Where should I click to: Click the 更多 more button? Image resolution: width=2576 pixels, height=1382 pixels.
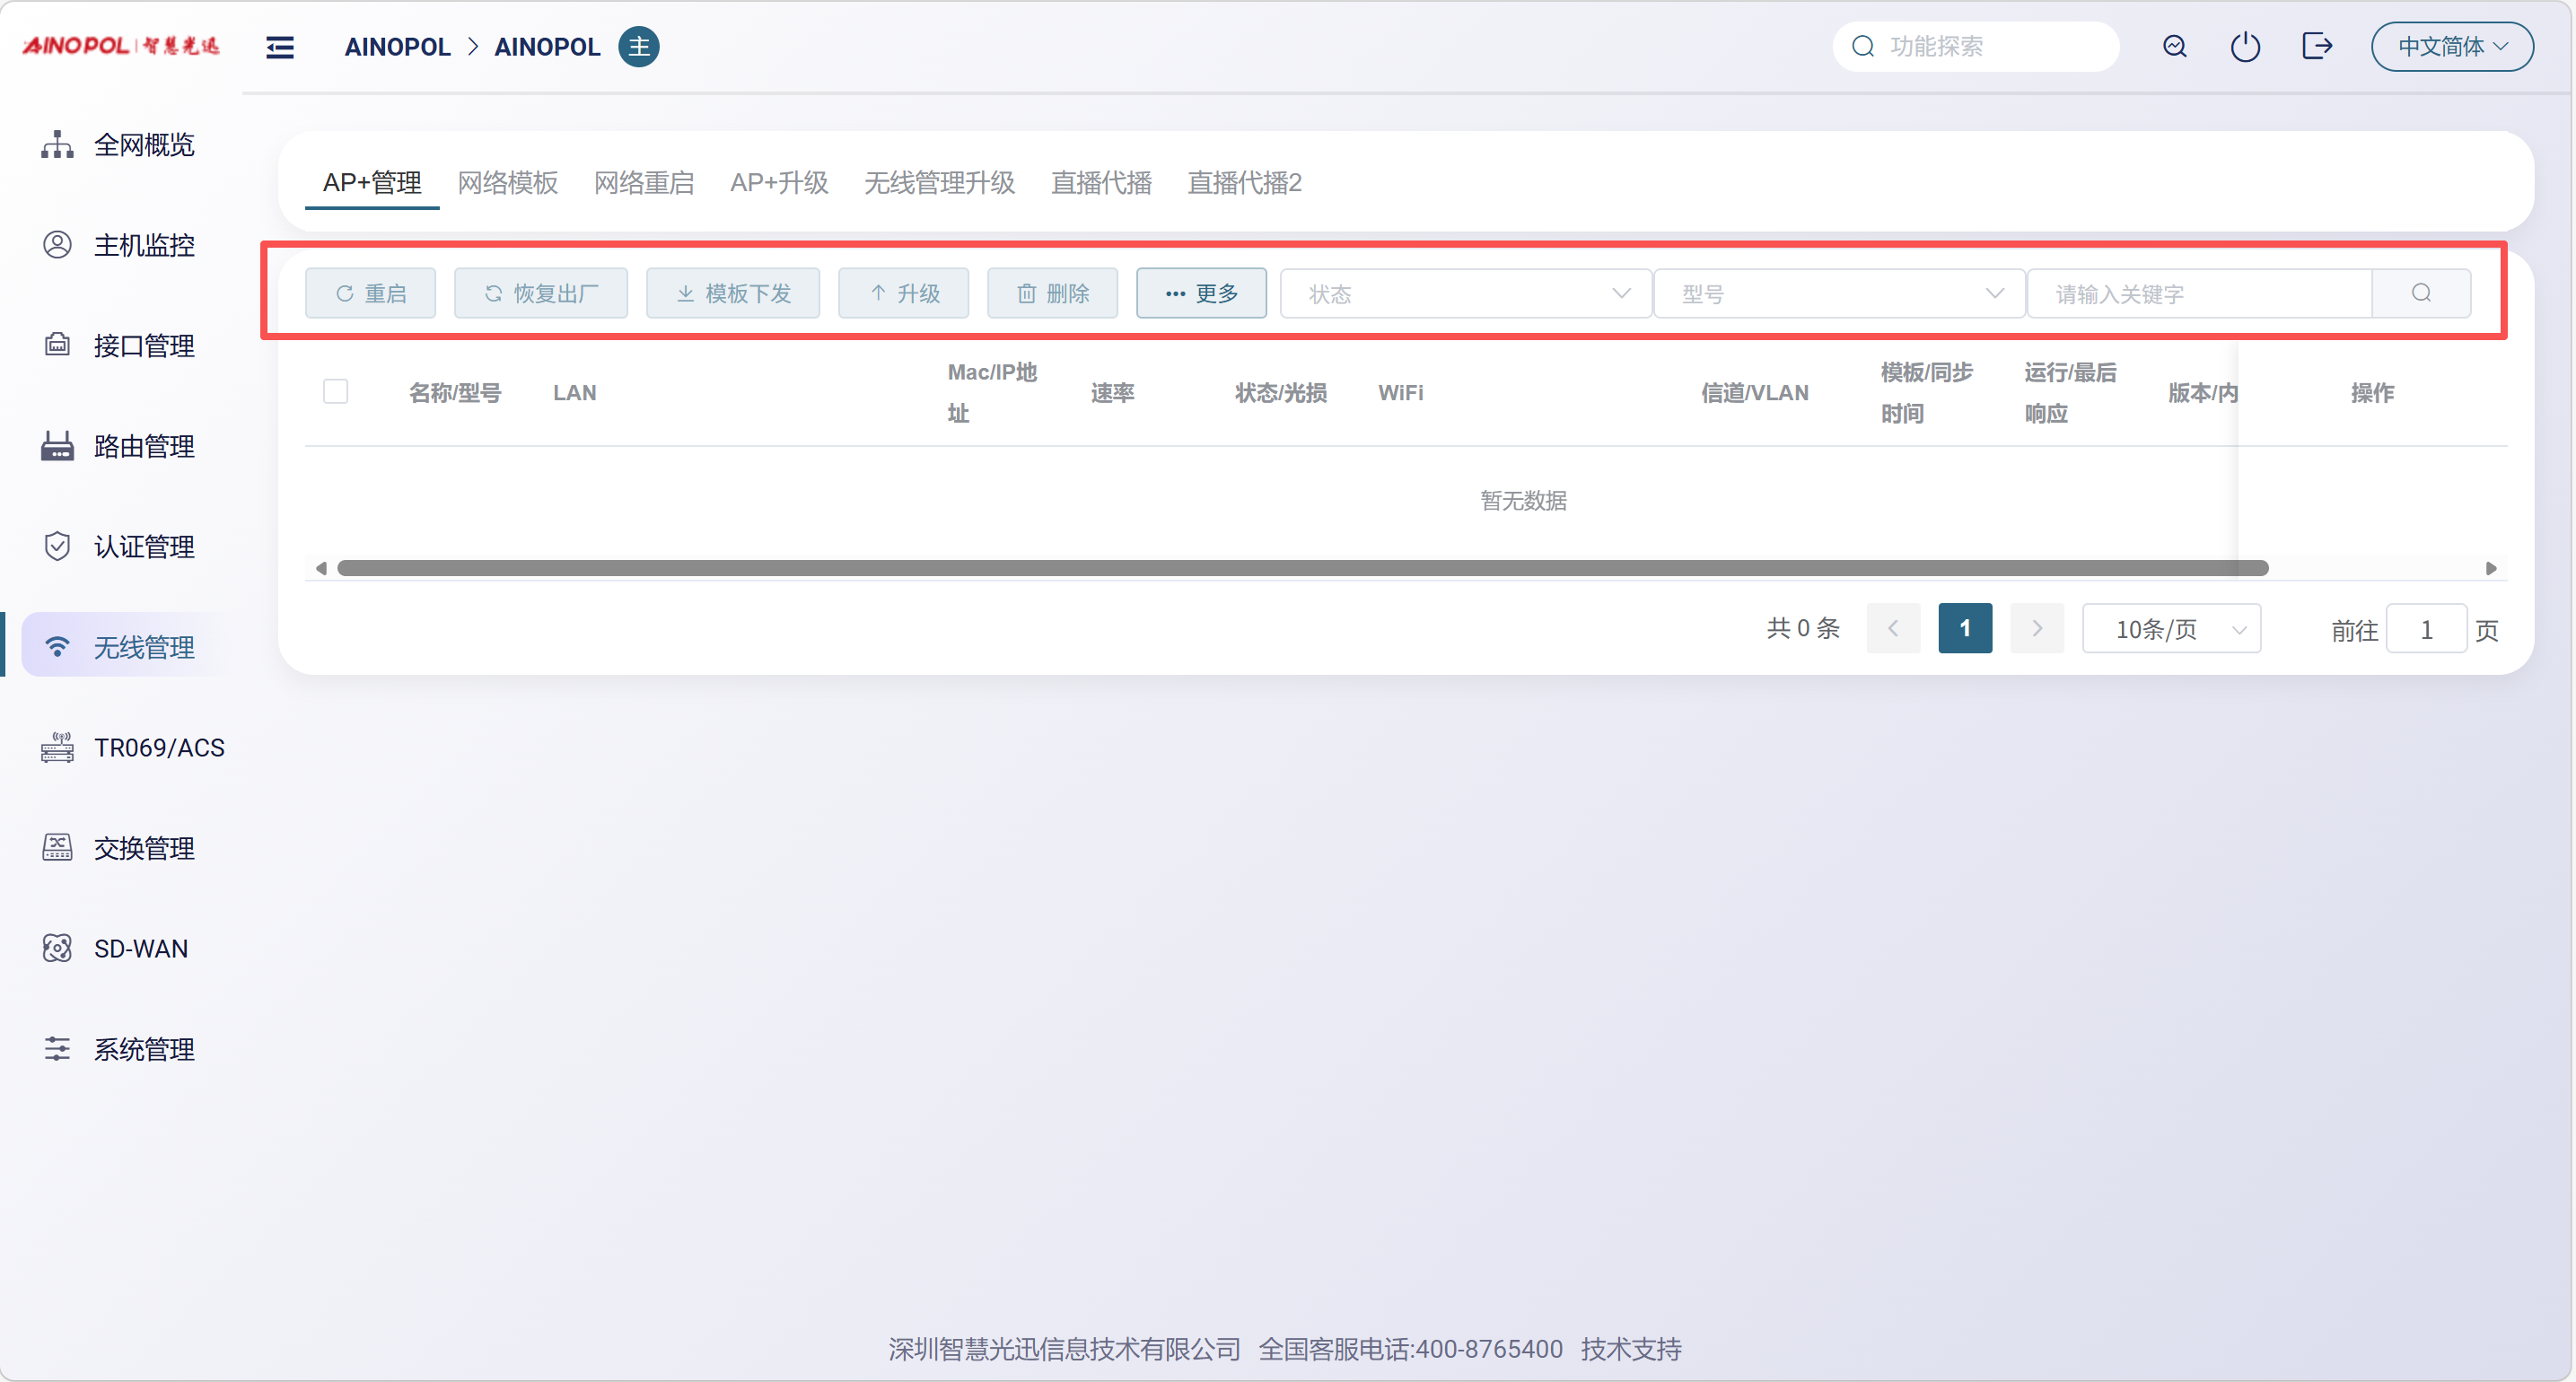[1201, 294]
